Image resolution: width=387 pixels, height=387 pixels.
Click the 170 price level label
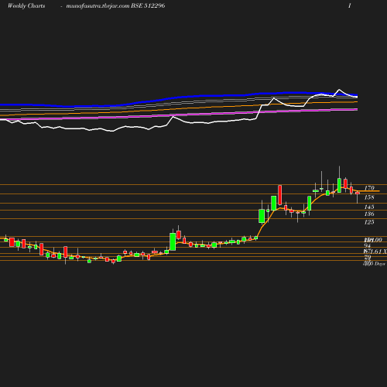click(x=369, y=188)
